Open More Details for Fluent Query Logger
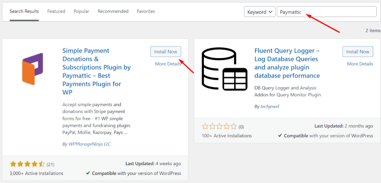This screenshot has height=183, width=381. tap(360, 64)
